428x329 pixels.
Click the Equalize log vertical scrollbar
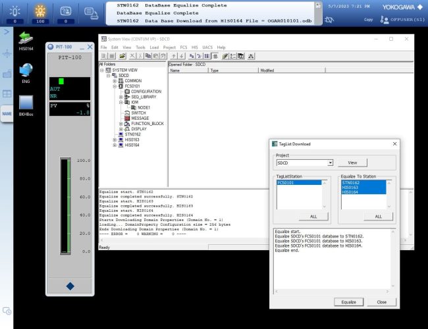click(393, 259)
